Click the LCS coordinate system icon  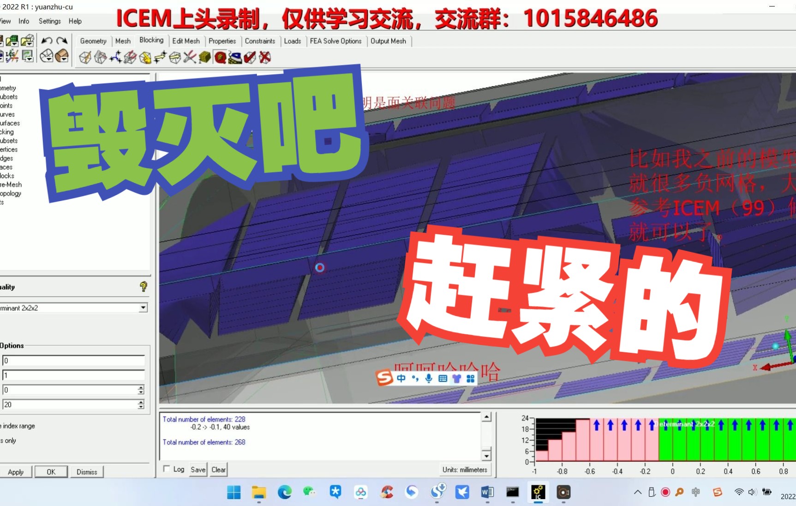click(12, 56)
